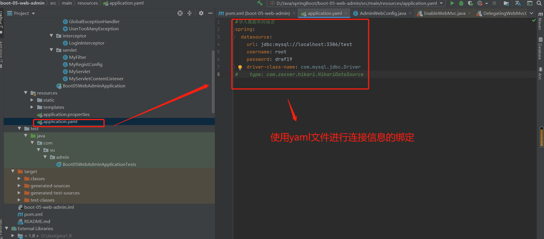Image resolution: width=544 pixels, height=239 pixels.
Task: Click the main breadcrumb segment
Action: click(67, 3)
